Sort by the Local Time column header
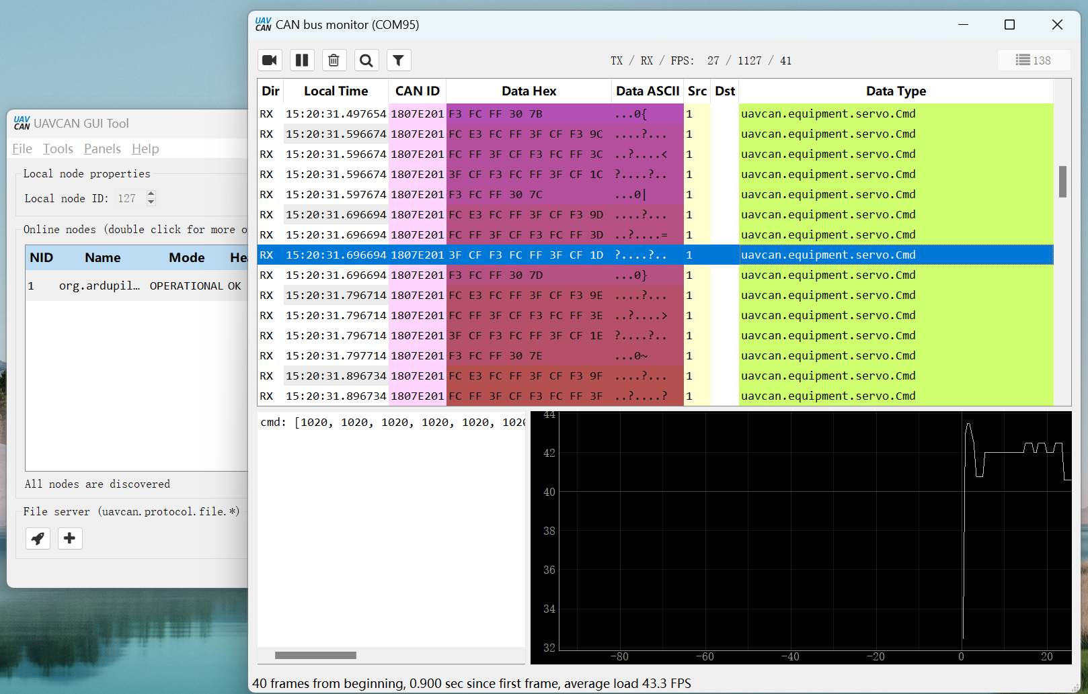The width and height of the screenshot is (1088, 694). pos(336,91)
